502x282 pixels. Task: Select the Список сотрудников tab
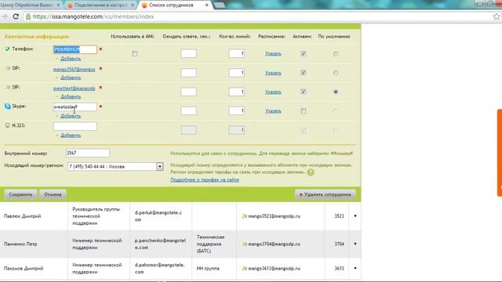175,5
